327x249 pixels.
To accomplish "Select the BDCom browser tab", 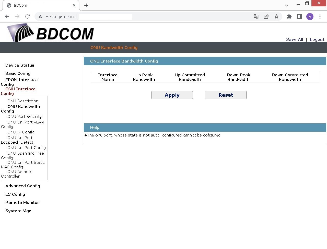I will tap(41, 5).
